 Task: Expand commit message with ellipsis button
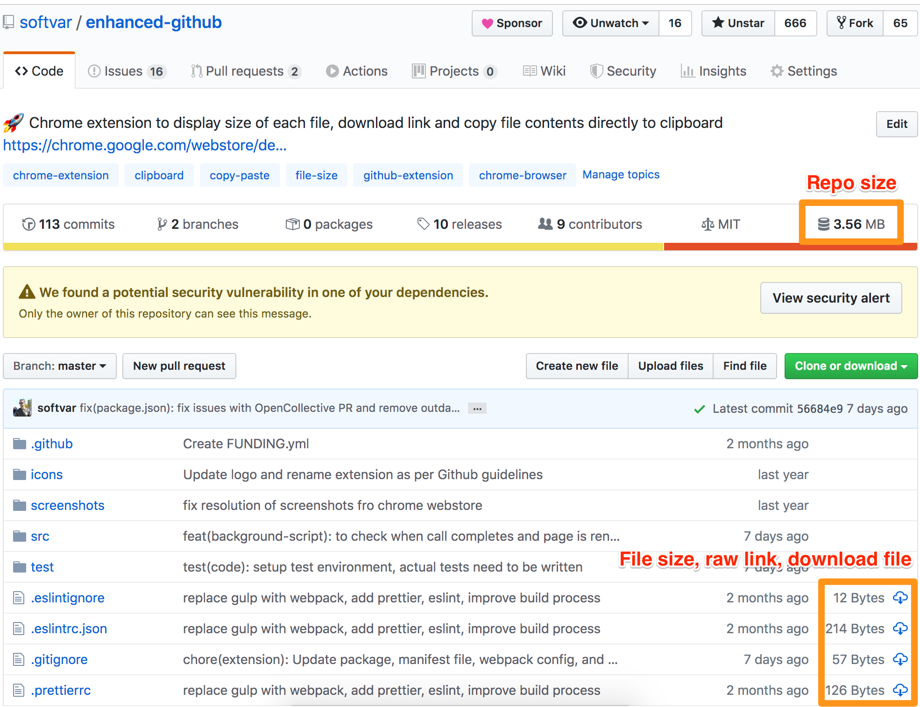point(477,409)
